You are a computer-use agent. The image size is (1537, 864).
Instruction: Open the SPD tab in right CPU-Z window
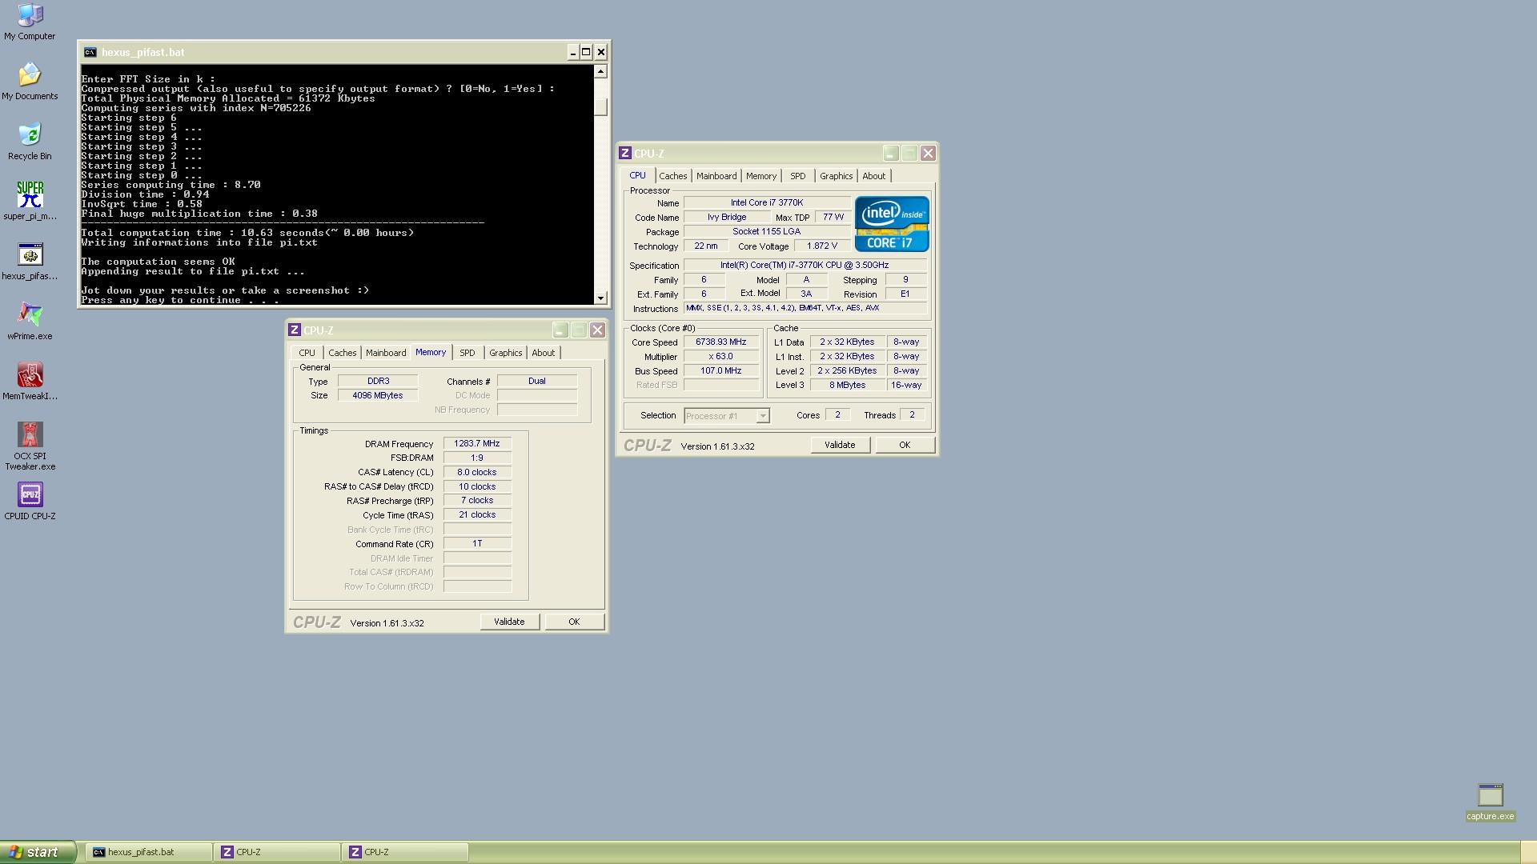[x=798, y=176]
